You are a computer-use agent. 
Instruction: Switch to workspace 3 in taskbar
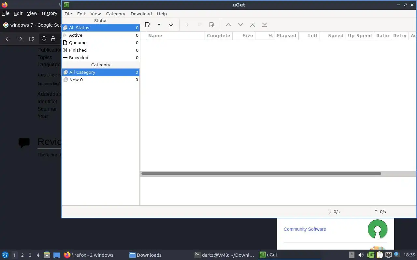coord(30,255)
